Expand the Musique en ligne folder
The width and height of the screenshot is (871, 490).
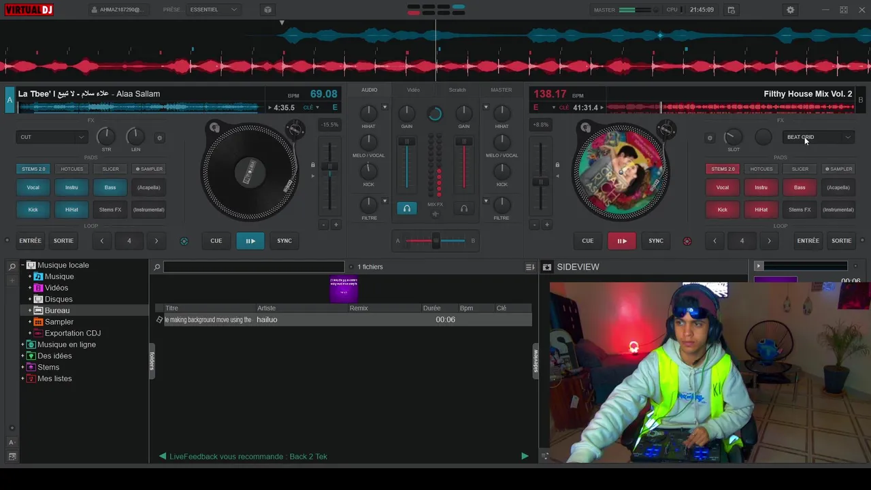(x=22, y=345)
